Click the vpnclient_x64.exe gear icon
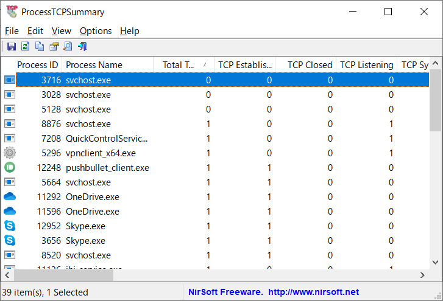Viewport: 443px width, 301px height. 10,153
